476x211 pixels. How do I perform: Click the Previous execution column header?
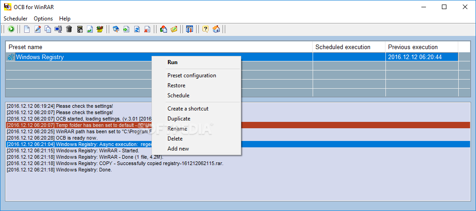tap(422, 47)
